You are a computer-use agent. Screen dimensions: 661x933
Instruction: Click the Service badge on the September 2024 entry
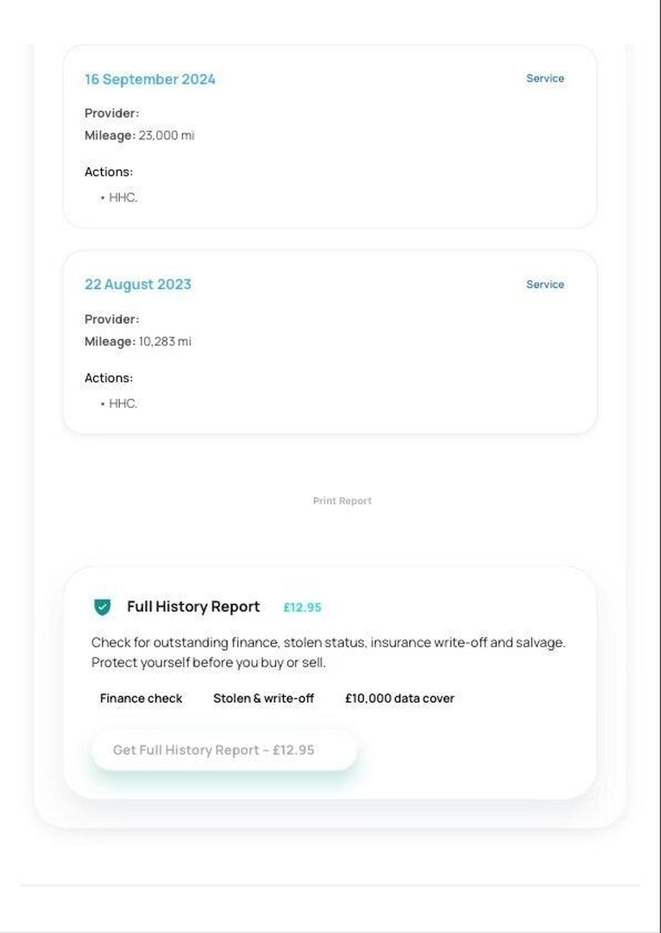click(544, 79)
